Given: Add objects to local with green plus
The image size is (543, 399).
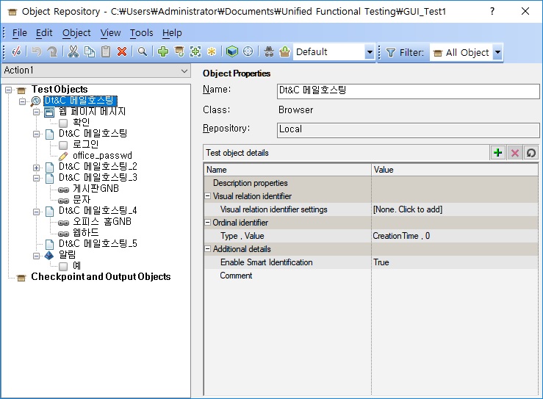Looking at the screenshot, I should [x=163, y=52].
